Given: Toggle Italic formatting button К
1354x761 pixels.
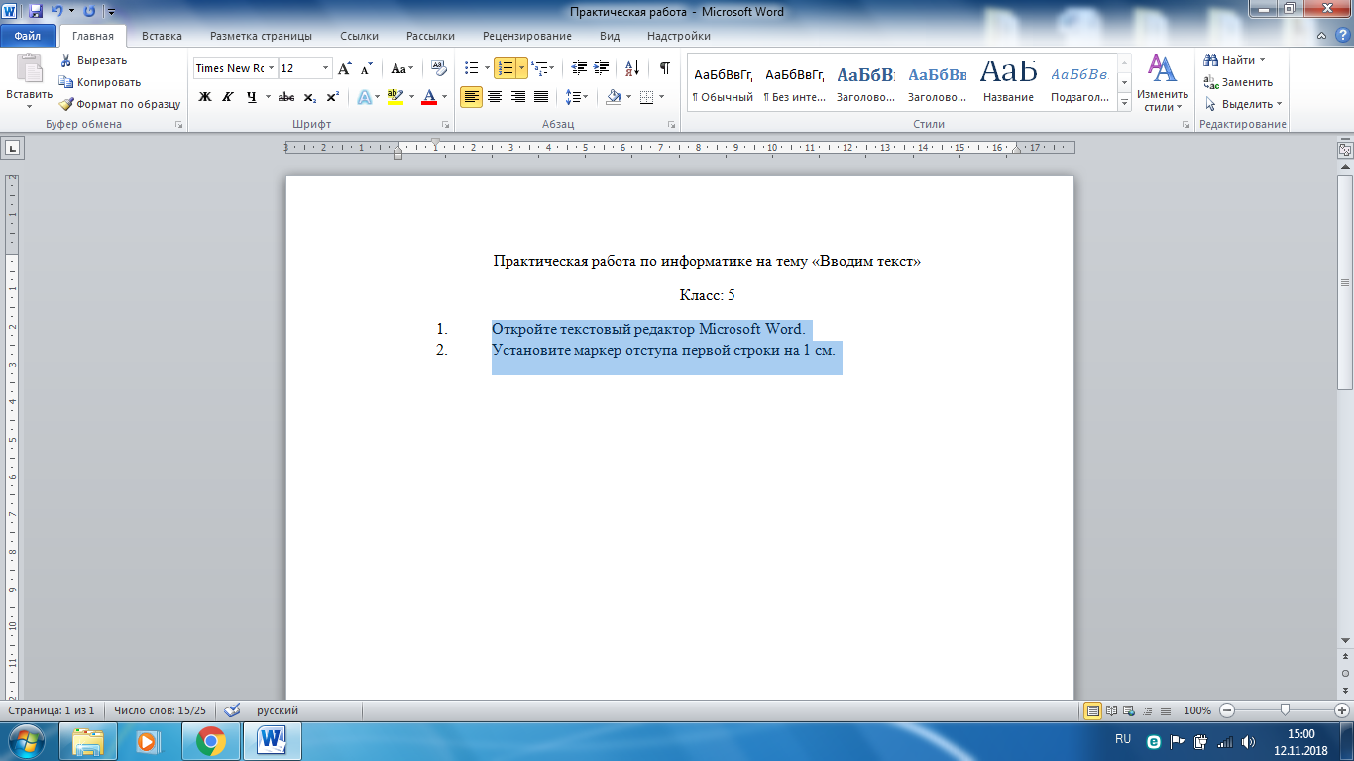Looking at the screenshot, I should click(x=228, y=97).
